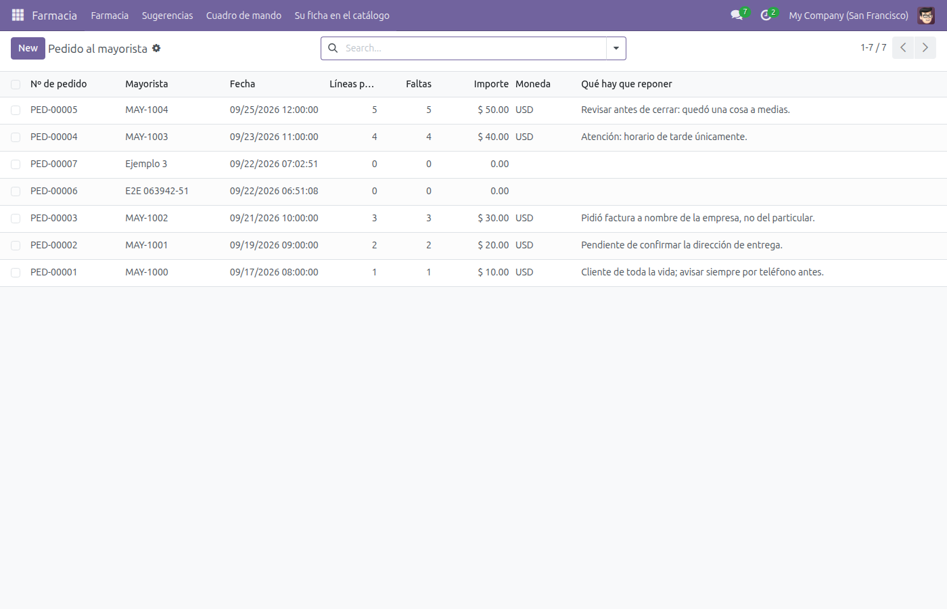Click the Farmacia app title
Viewport: 947px width, 609px height.
pos(54,15)
